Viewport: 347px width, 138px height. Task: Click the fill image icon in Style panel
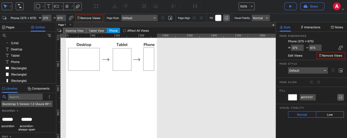pyautogui.click(x=340, y=97)
